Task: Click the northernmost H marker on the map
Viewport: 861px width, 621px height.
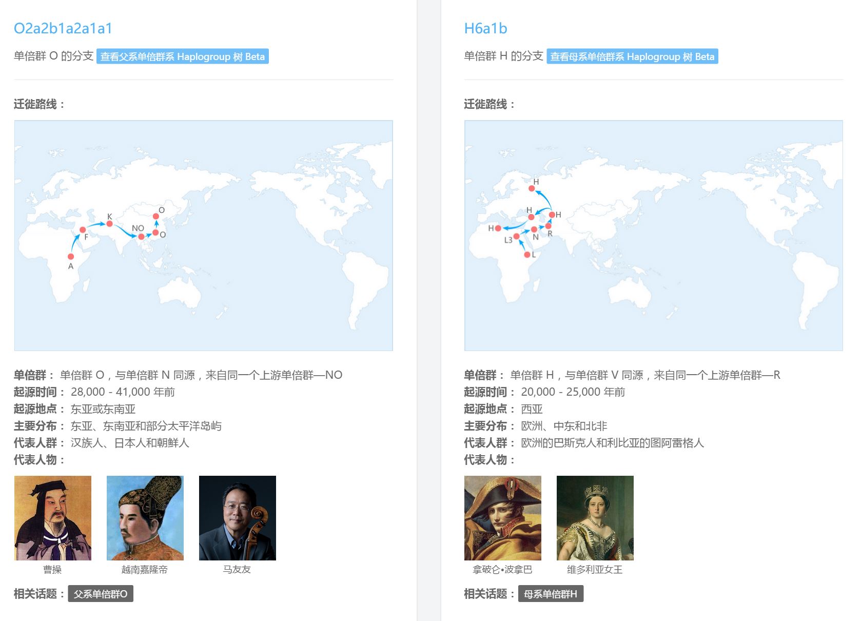Action: point(532,188)
